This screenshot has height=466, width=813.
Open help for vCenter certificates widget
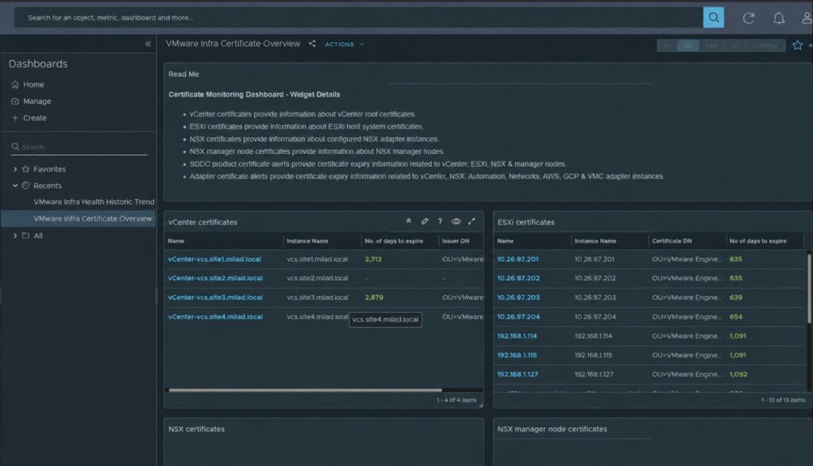(x=440, y=221)
